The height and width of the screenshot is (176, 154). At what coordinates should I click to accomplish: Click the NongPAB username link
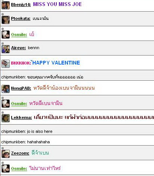21,88
